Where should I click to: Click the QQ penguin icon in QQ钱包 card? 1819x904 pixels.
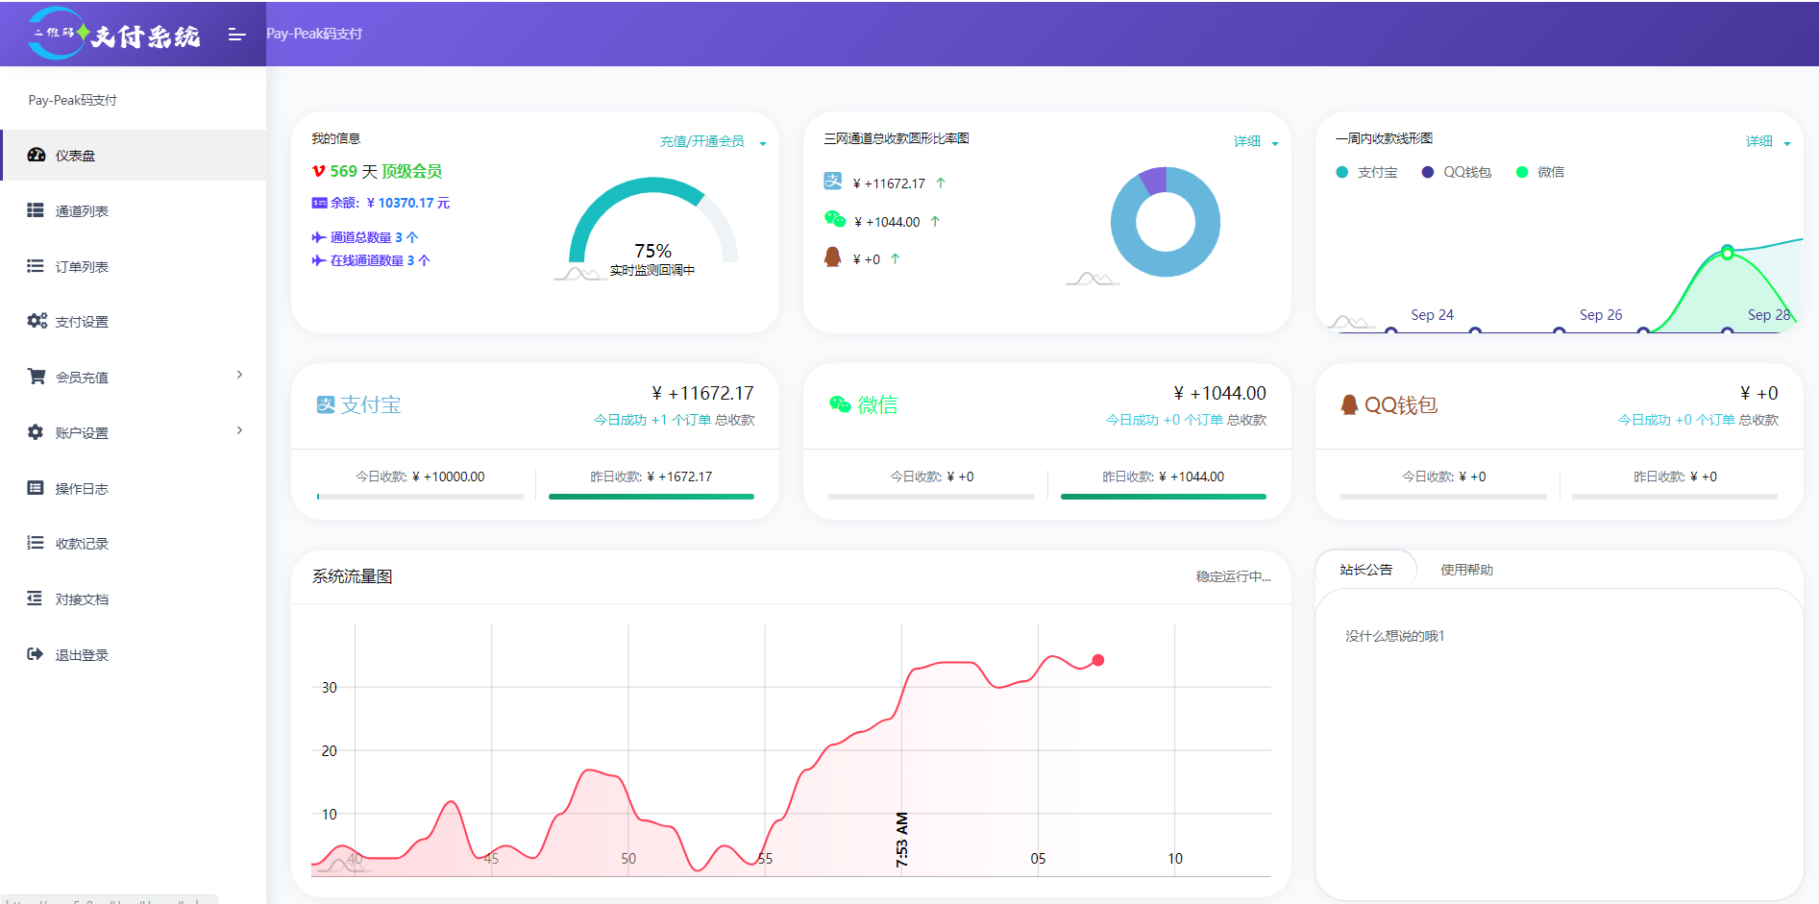1349,404
